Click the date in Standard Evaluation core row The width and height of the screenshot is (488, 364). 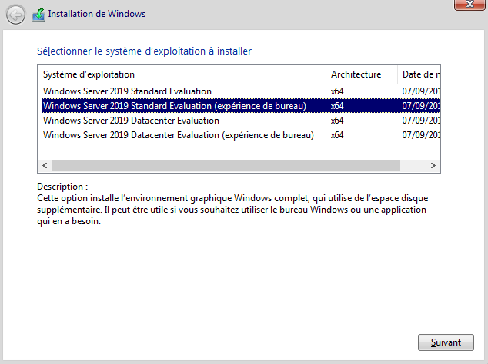point(420,91)
